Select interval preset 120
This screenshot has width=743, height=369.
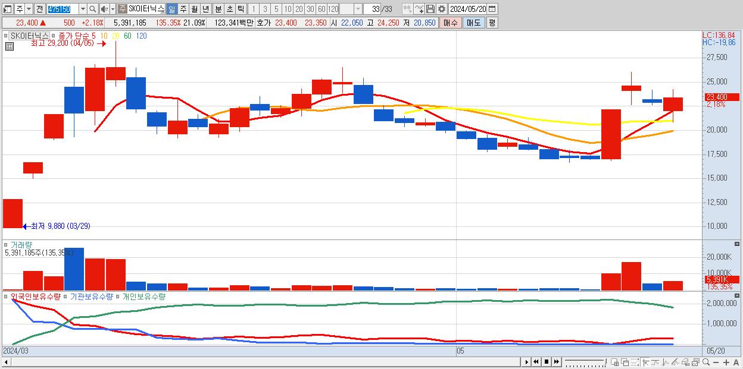pyautogui.click(x=333, y=9)
